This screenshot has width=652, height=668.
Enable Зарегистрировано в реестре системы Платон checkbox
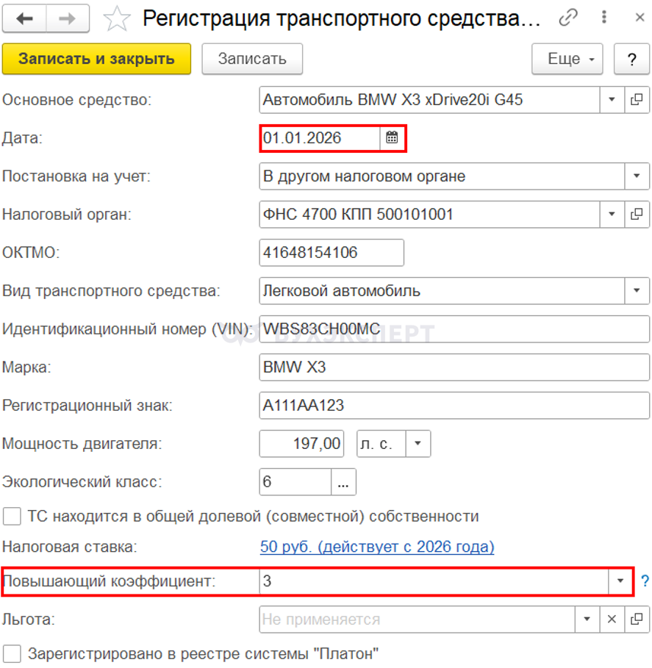point(12,653)
